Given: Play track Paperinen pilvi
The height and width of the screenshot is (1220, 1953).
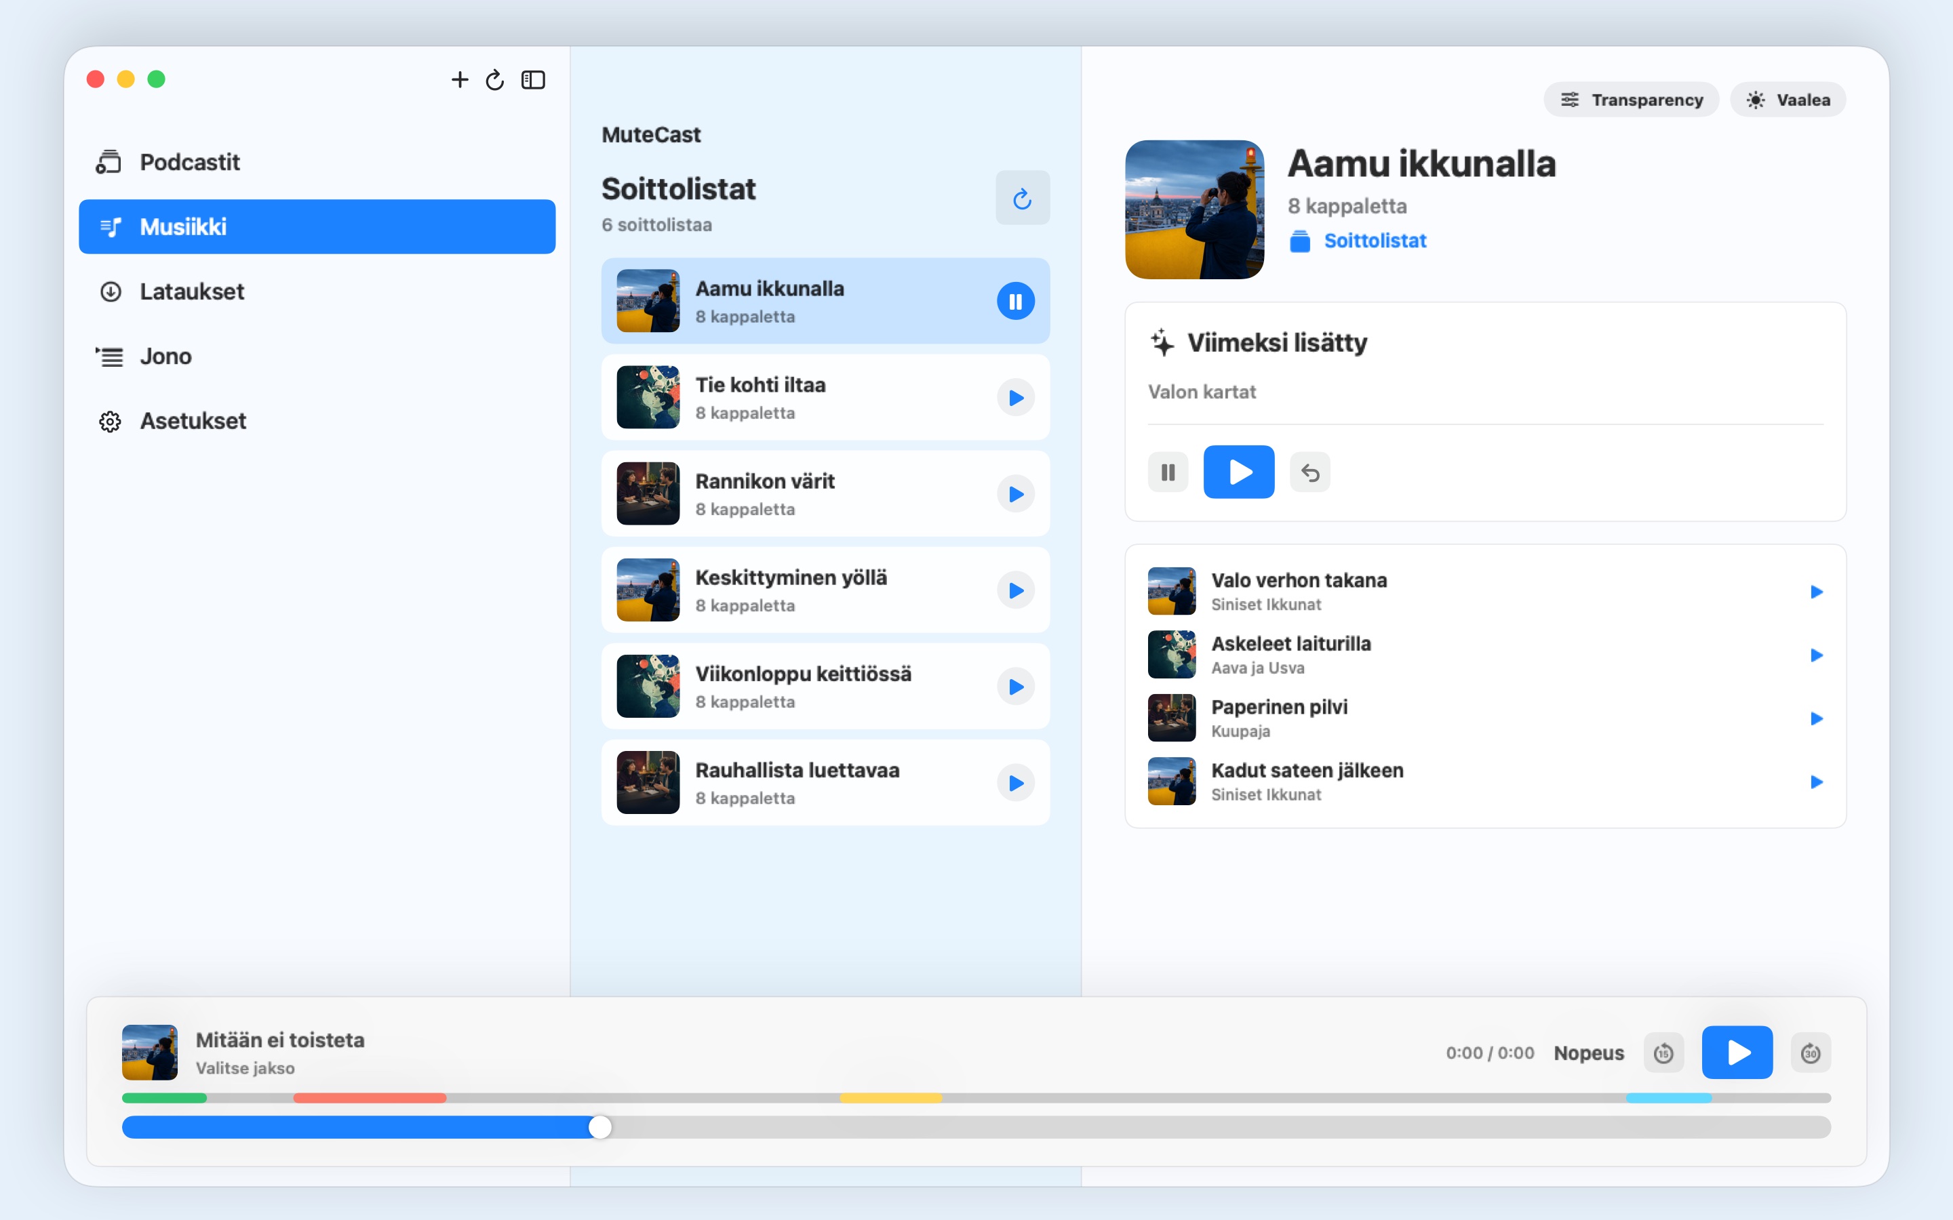Looking at the screenshot, I should pyautogui.click(x=1816, y=719).
